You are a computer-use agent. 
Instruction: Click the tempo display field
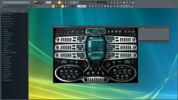[x=48, y=2]
